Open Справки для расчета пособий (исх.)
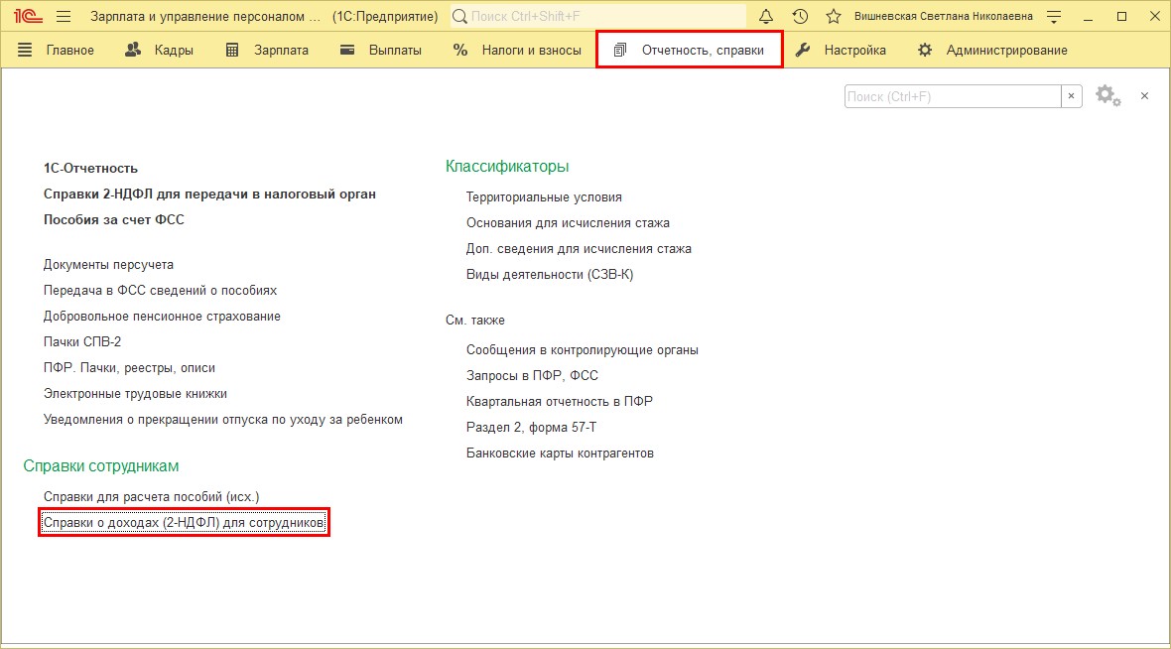This screenshot has height=649, width=1171. click(151, 496)
